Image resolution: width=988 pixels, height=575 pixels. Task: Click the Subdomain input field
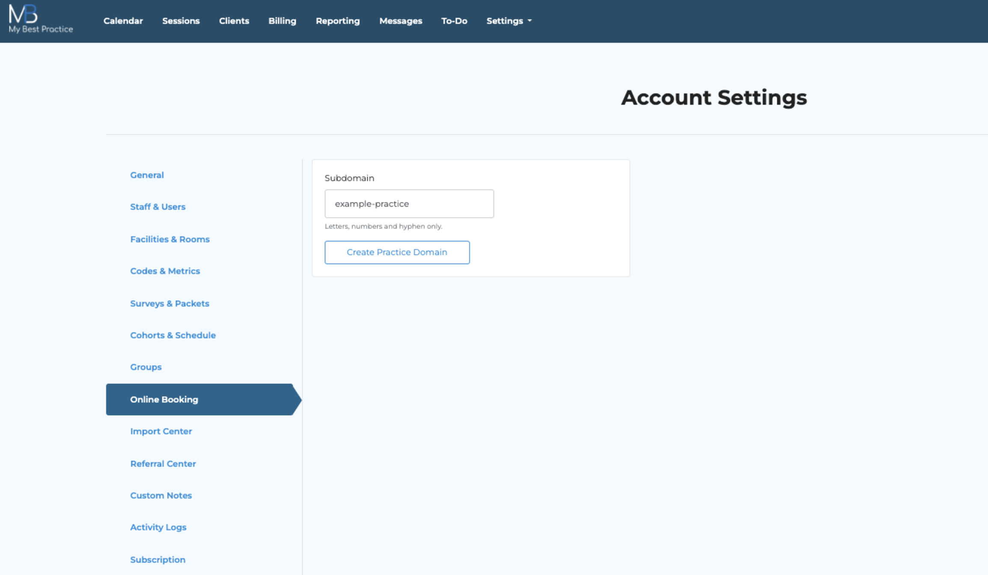[409, 204]
